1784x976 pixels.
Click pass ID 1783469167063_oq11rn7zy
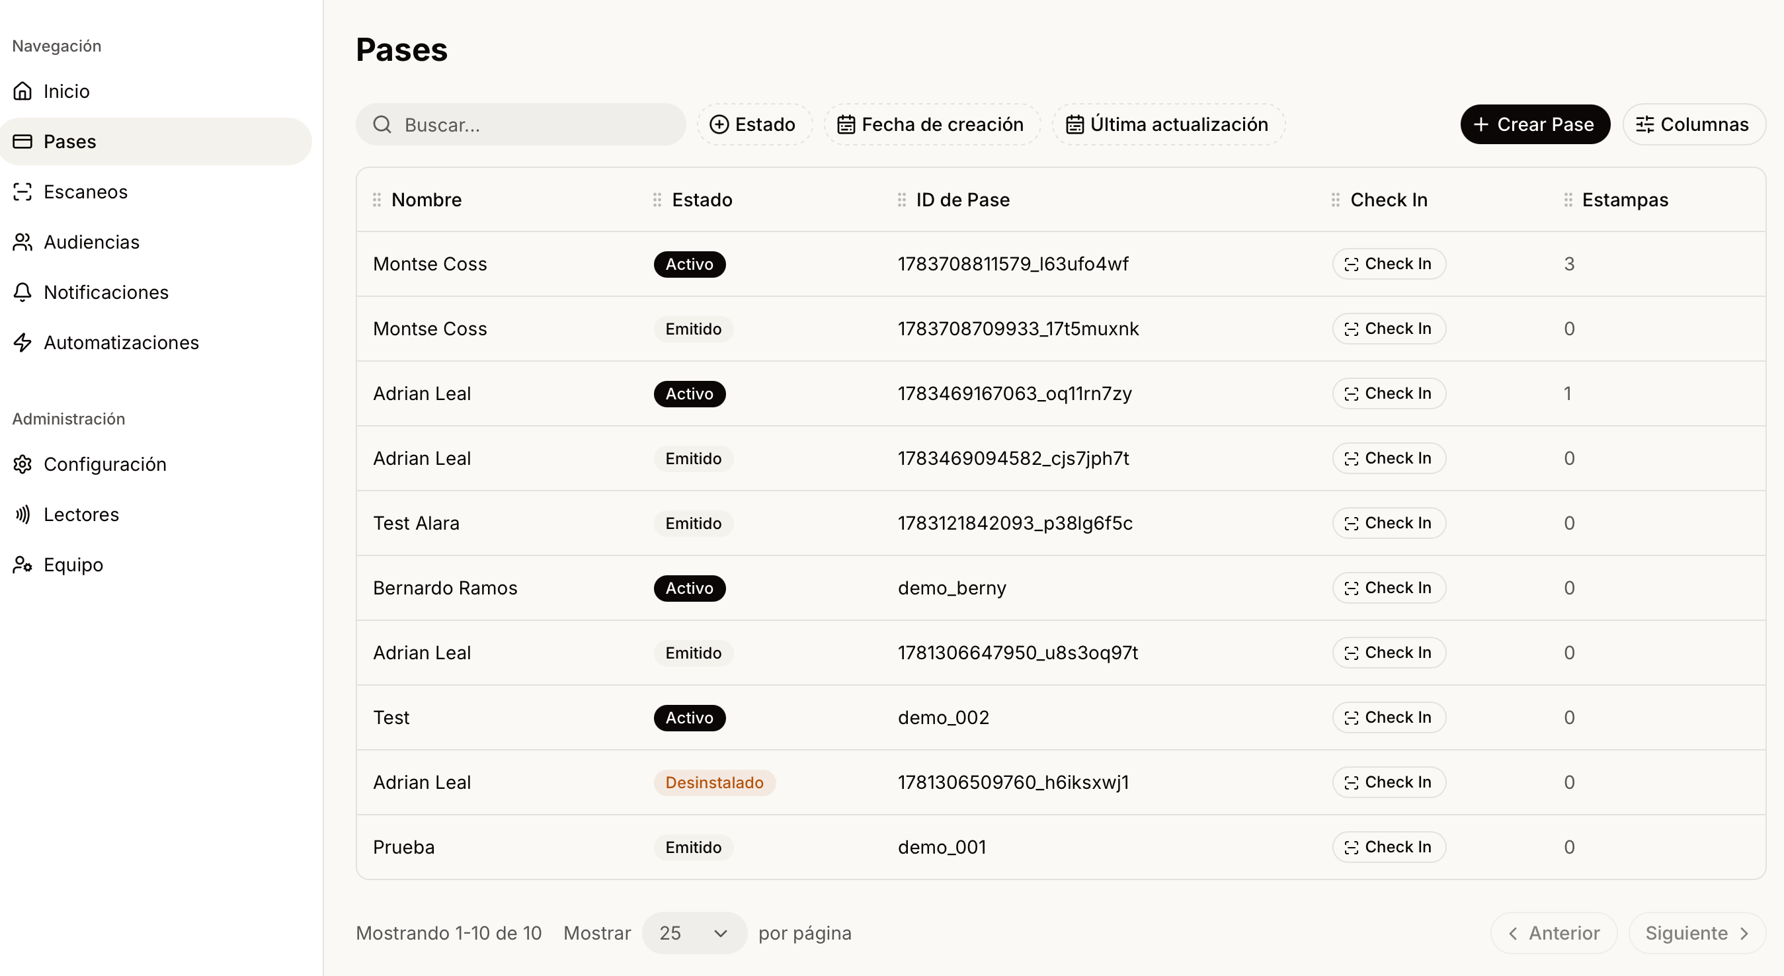1014,393
